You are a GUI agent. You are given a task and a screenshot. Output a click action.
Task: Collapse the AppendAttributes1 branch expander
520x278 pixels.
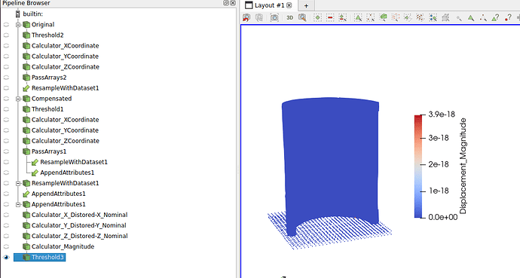coord(18,204)
